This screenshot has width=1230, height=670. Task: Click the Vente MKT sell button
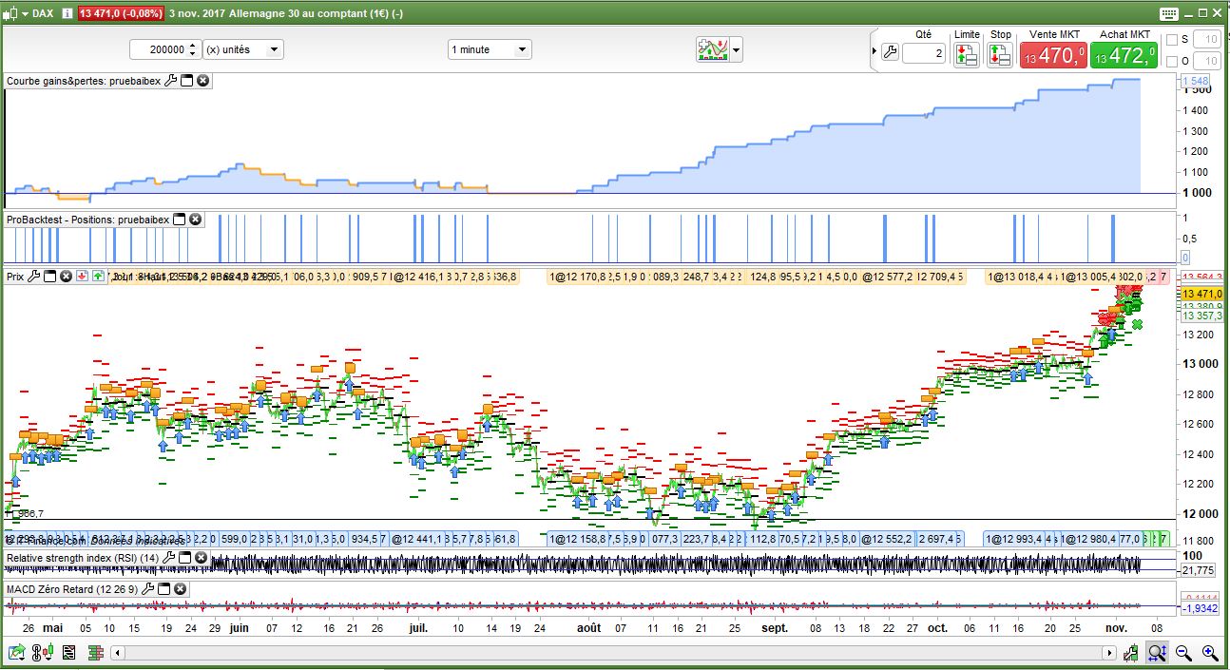pos(1053,56)
